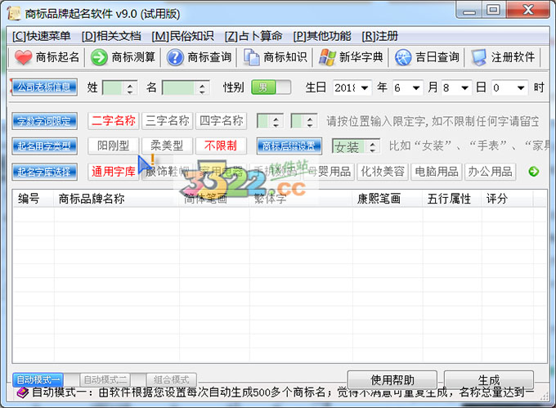Click 公司老板信息 button
Screen dimensions: 556x408
(44, 87)
